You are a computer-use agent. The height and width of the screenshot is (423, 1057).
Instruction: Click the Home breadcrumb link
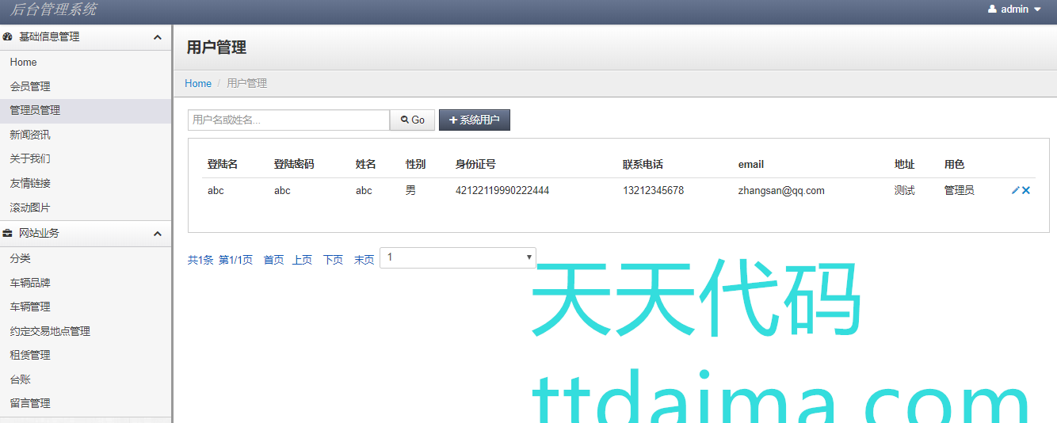click(x=198, y=83)
